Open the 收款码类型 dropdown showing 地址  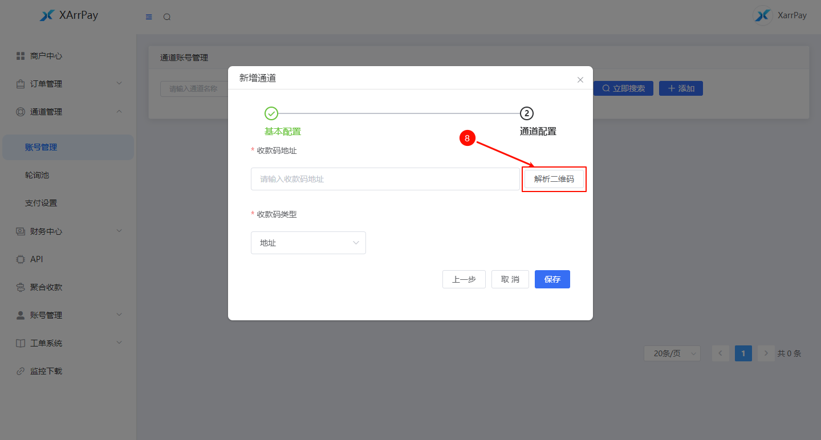[308, 243]
